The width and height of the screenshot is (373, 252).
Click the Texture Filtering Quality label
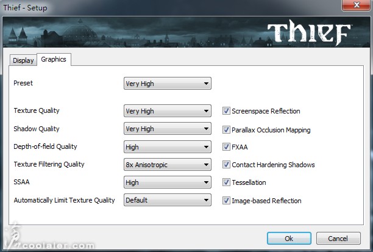pyautogui.click(x=49, y=164)
